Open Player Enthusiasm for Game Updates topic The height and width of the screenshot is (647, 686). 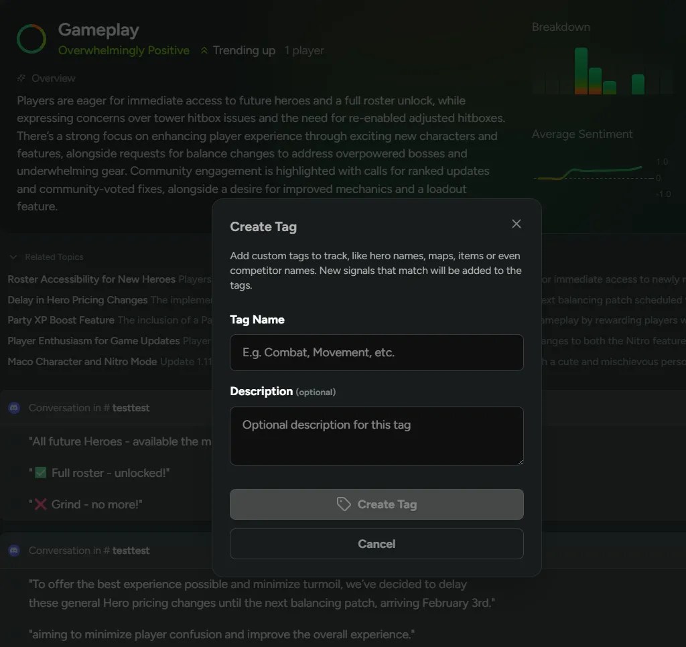tap(94, 341)
